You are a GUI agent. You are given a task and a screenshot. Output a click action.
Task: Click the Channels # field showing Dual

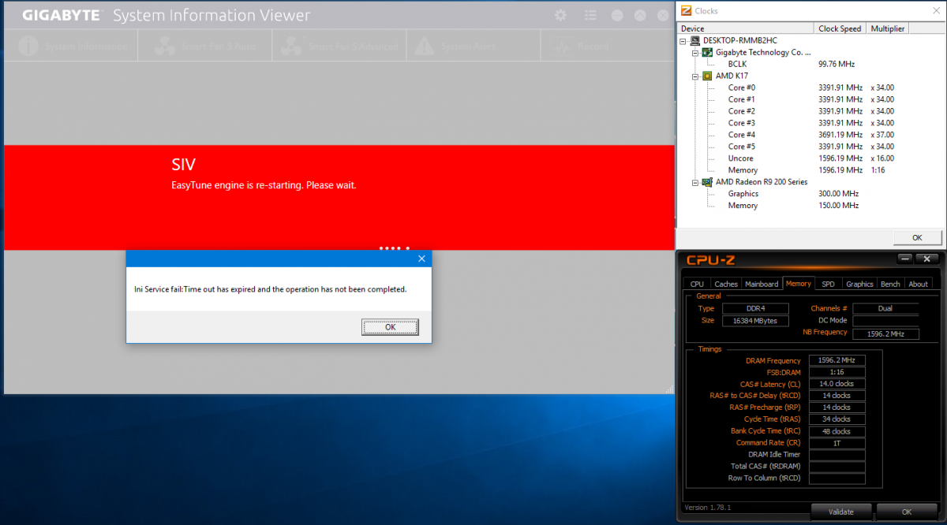tap(885, 308)
